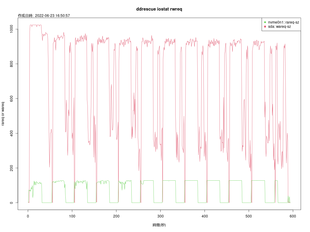Click the y-axis tick value 0
Image resolution: width=310 pixels, height=232 pixels.
pos(12,203)
